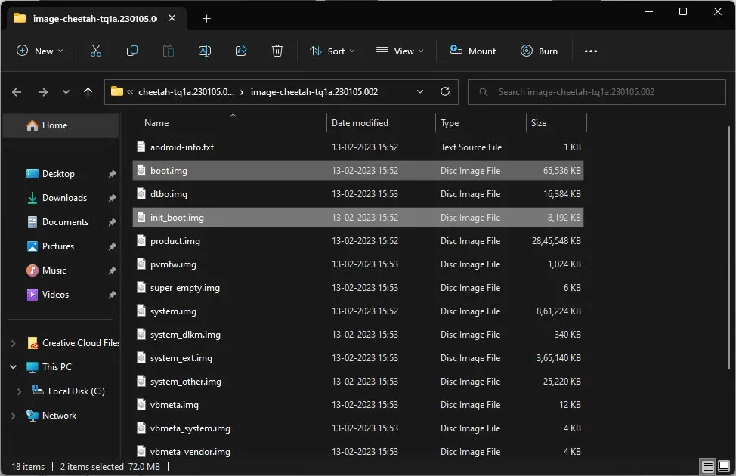Expand the Network tree node
Image resolution: width=736 pixels, height=476 pixels.
pyautogui.click(x=13, y=416)
